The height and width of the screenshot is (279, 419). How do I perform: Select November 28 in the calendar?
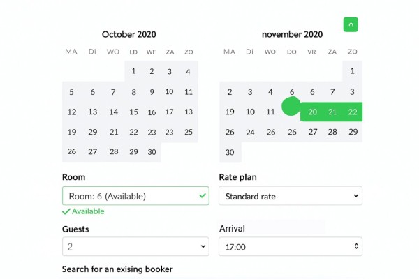[332, 132]
